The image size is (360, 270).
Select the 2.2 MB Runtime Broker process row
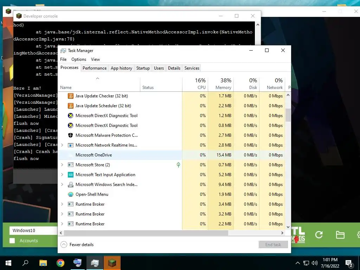[x=172, y=224]
